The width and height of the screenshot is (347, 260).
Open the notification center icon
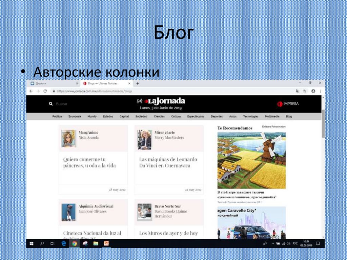point(318,243)
